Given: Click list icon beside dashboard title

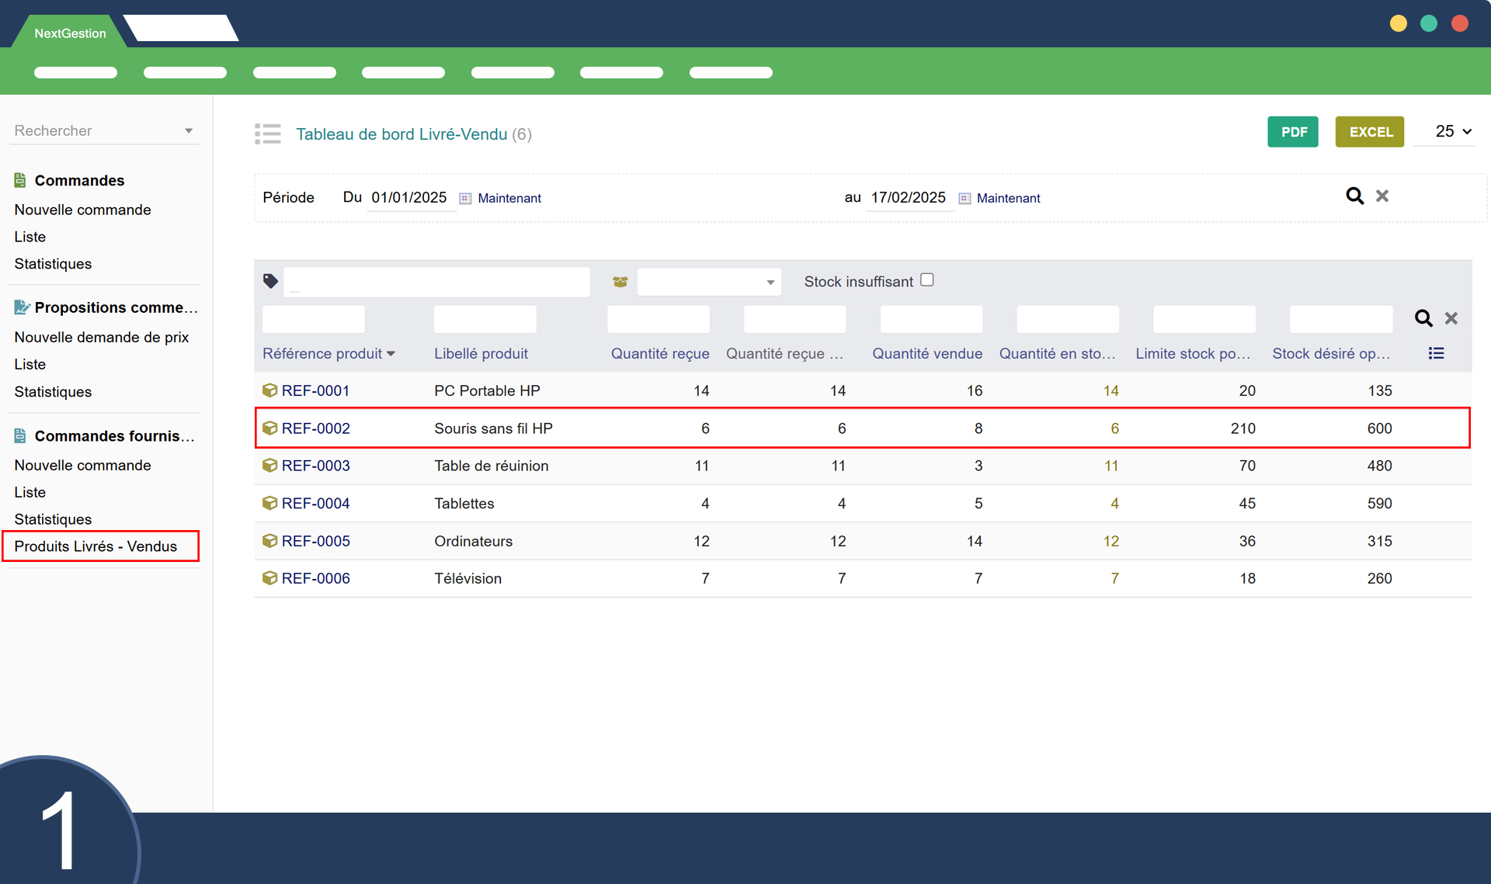Looking at the screenshot, I should (268, 133).
